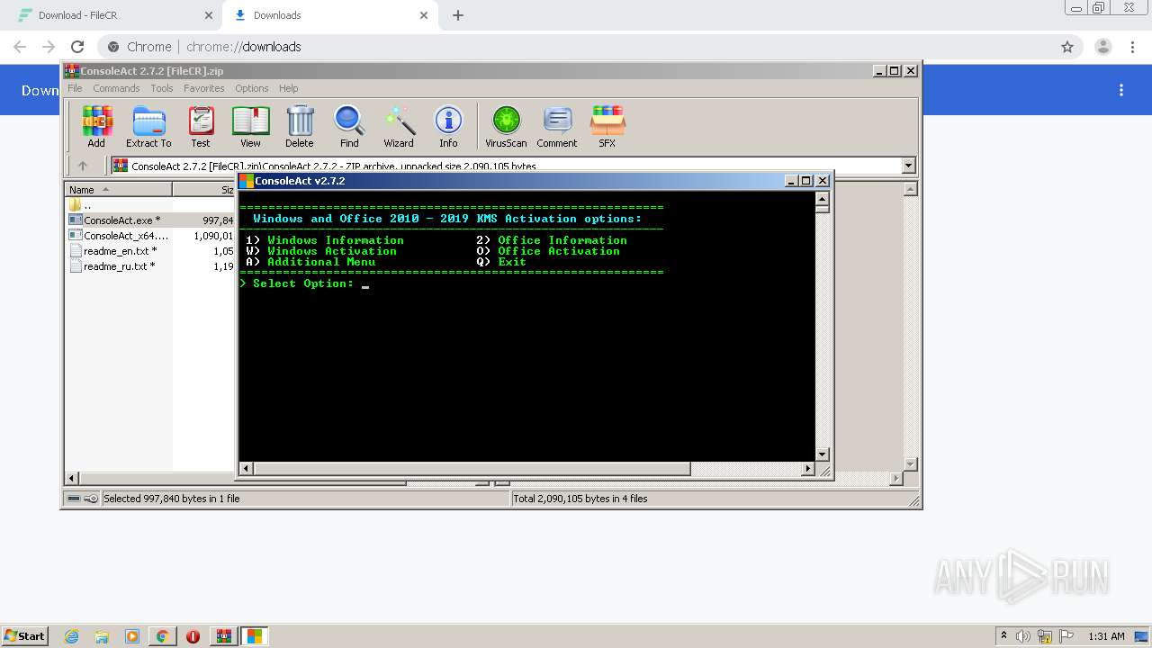Close the Download - FileCR tab
The height and width of the screenshot is (648, 1152).
point(208,15)
